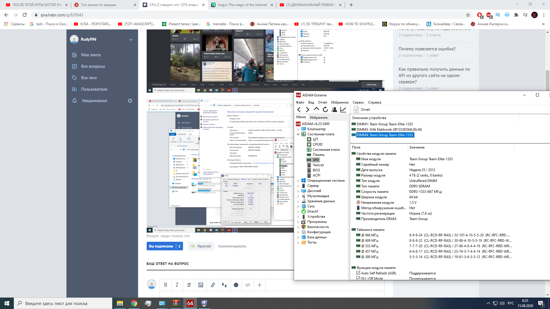Expand the Мультимедиа tree node

click(x=298, y=196)
